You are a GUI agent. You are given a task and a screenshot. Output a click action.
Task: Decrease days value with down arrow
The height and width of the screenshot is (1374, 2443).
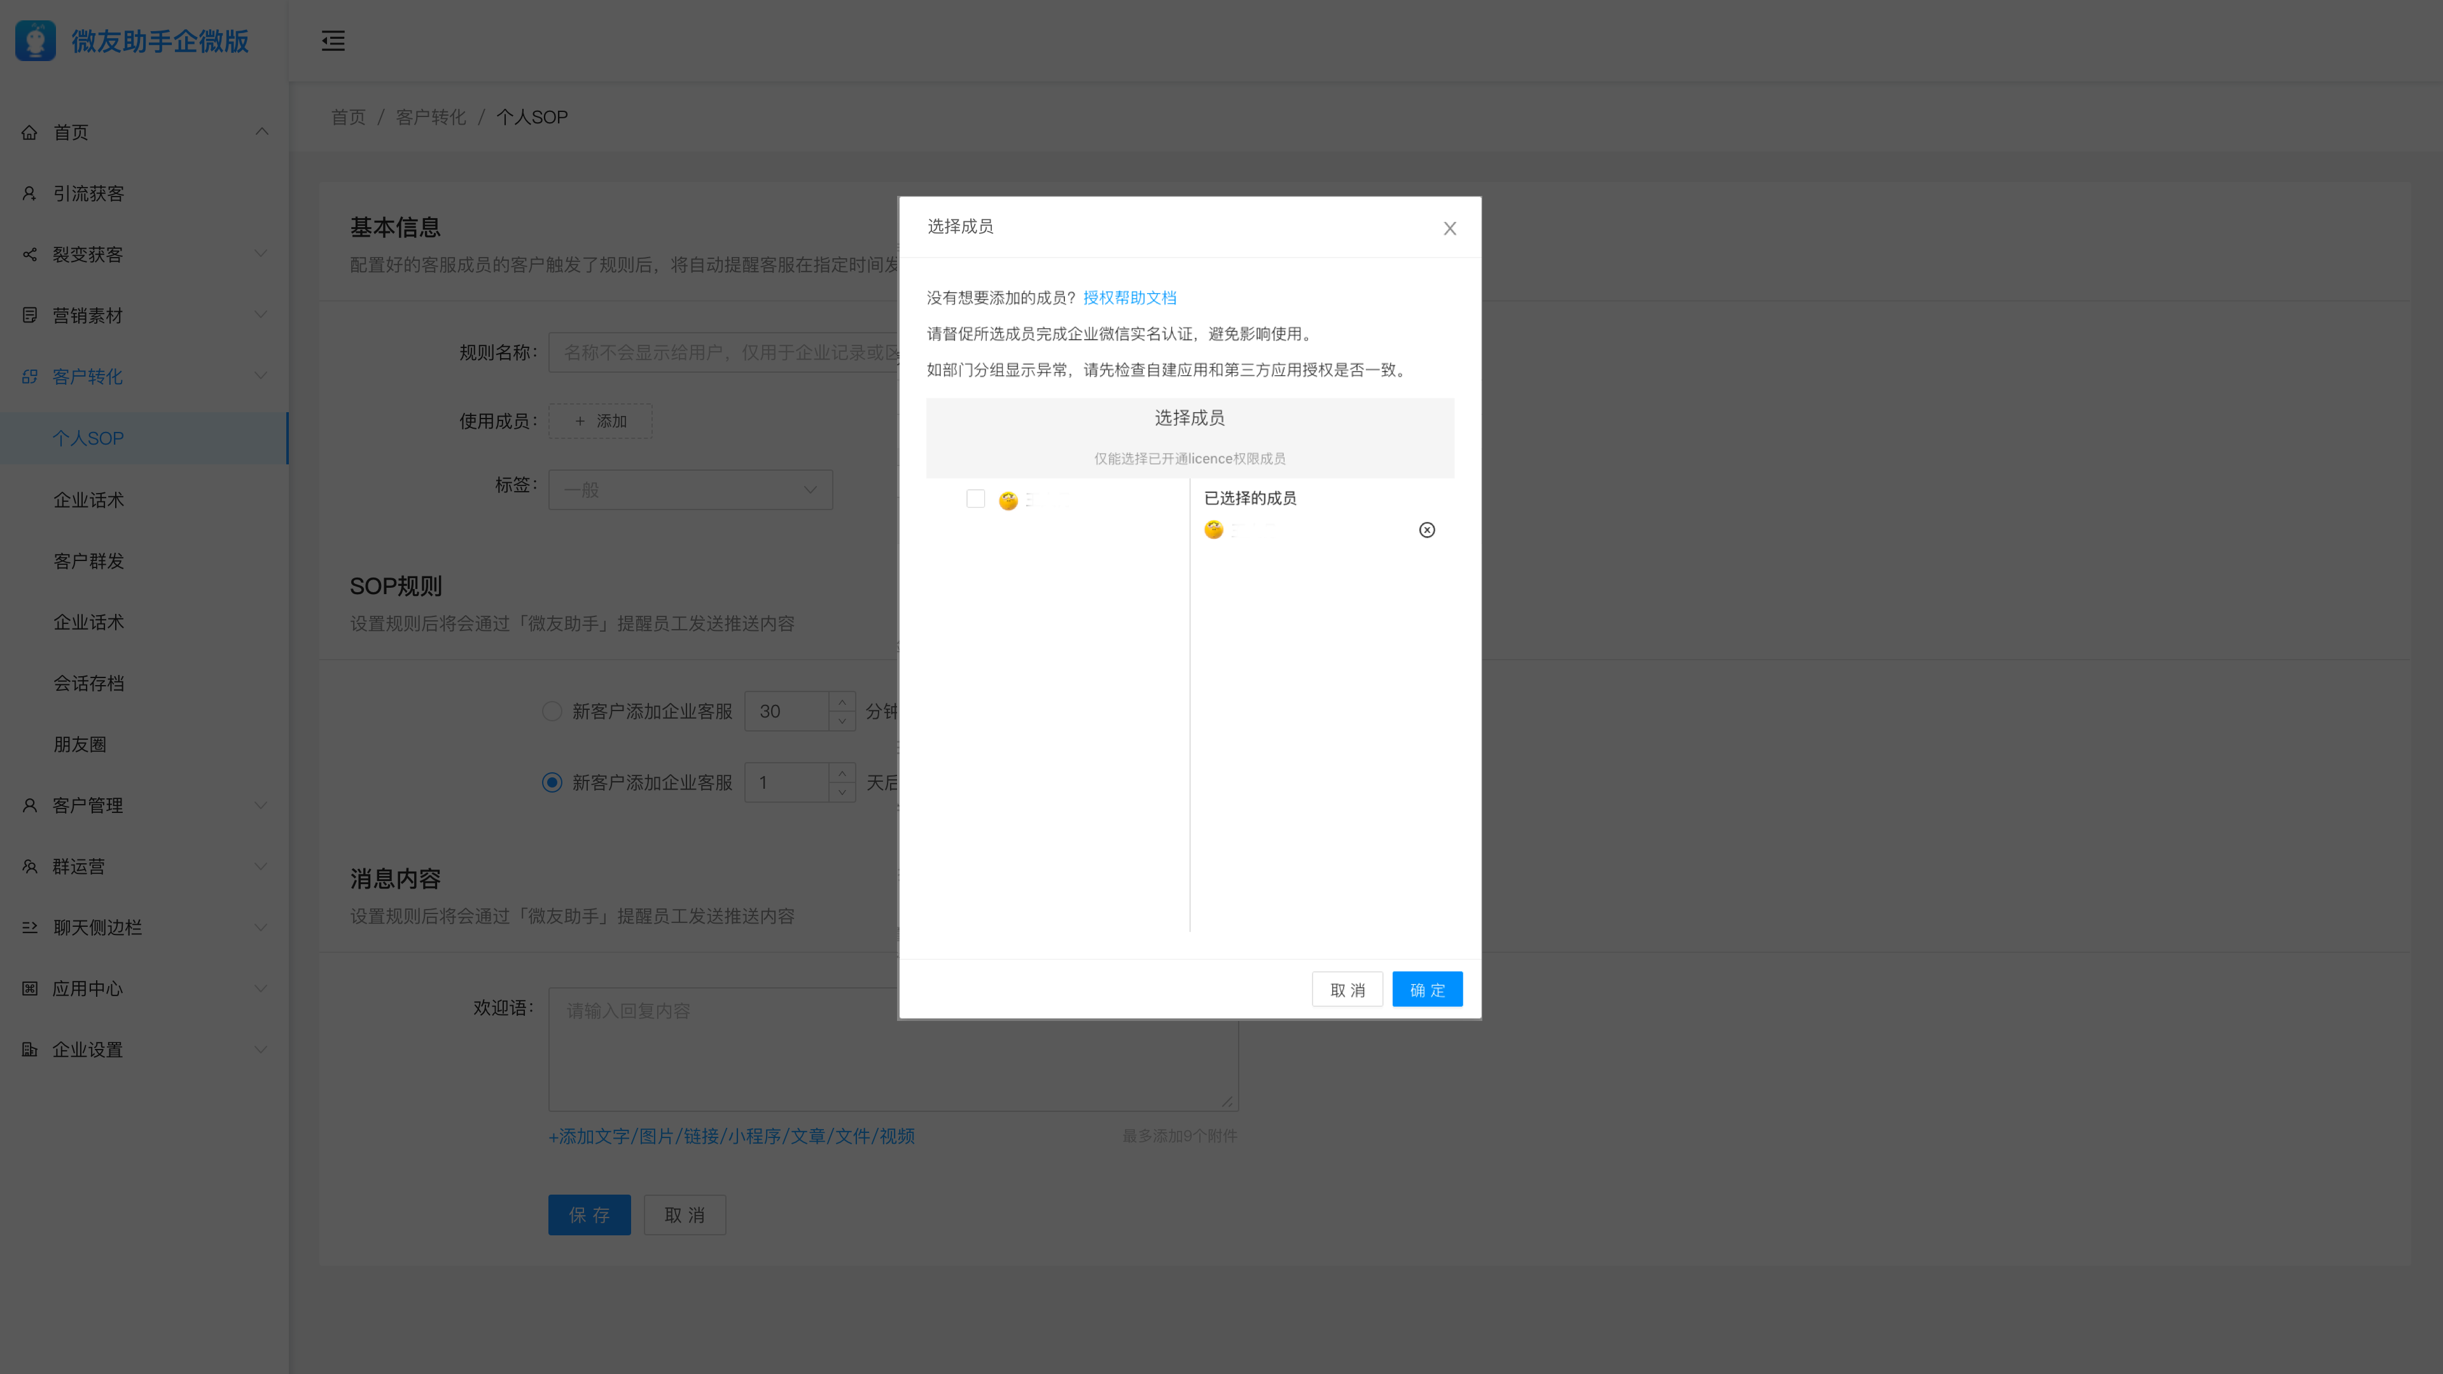tap(842, 793)
